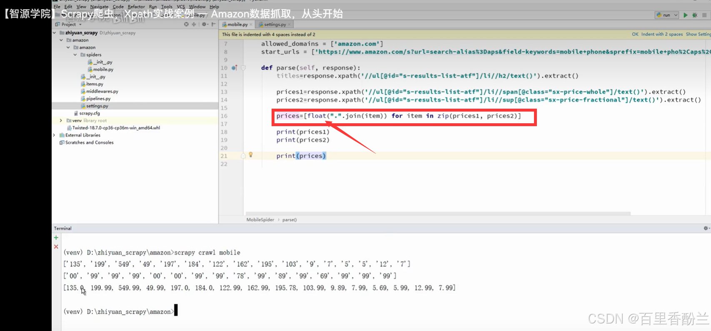Hide the Project tool window
The image size is (711, 331).
pos(214,24)
